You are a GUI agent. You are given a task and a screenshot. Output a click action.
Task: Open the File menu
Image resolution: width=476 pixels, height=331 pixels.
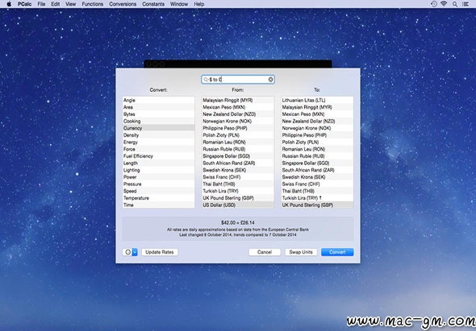click(41, 4)
